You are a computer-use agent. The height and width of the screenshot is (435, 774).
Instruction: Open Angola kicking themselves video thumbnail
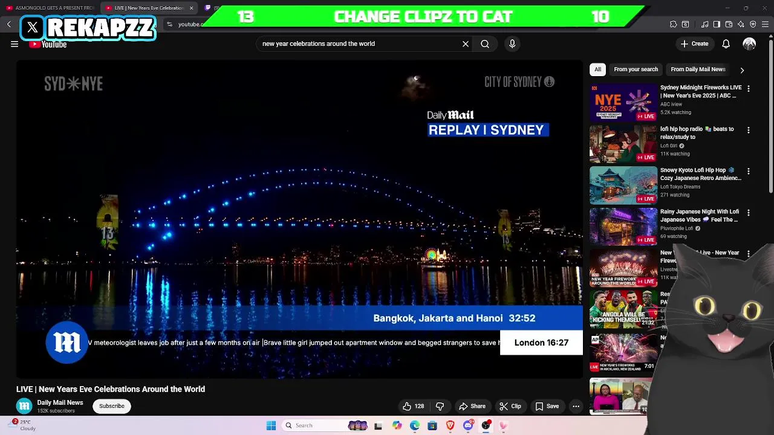click(x=623, y=309)
